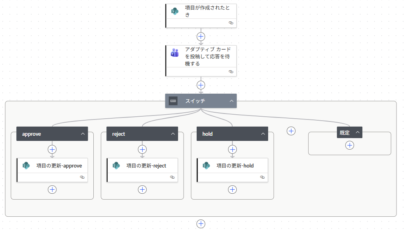
Task: Click the switch control icon on スイッチ header
Action: pos(173,101)
